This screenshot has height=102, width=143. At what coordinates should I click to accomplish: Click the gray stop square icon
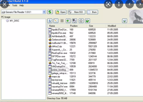62,21
